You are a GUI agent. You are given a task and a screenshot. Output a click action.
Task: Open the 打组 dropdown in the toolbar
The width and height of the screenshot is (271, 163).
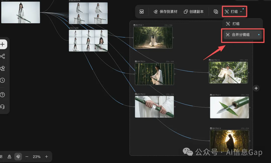(x=234, y=12)
